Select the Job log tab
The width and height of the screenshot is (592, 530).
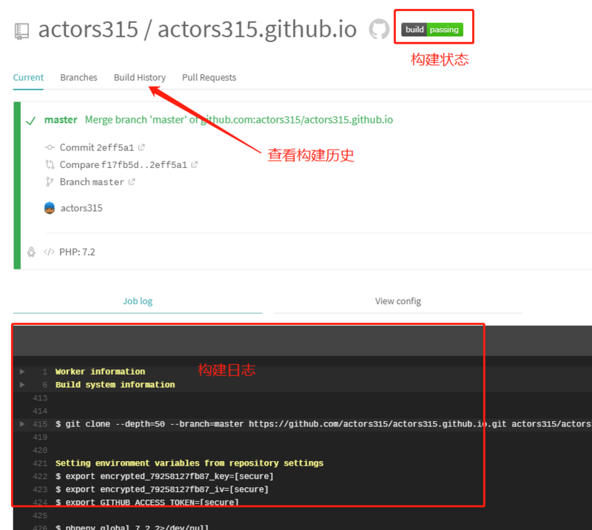point(138,301)
